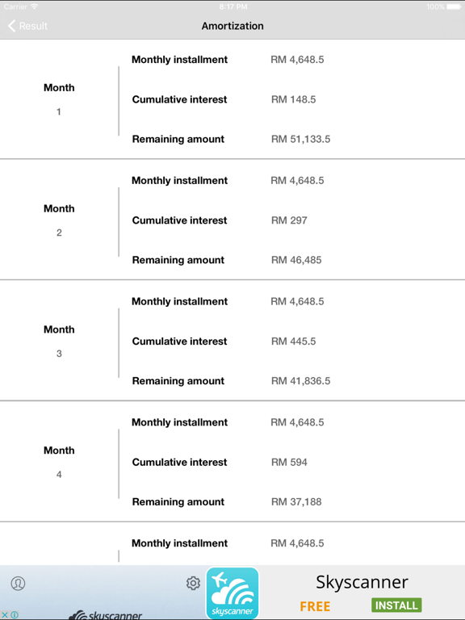465x620 pixels.
Task: Select Month 1 row
Action: click(232, 99)
